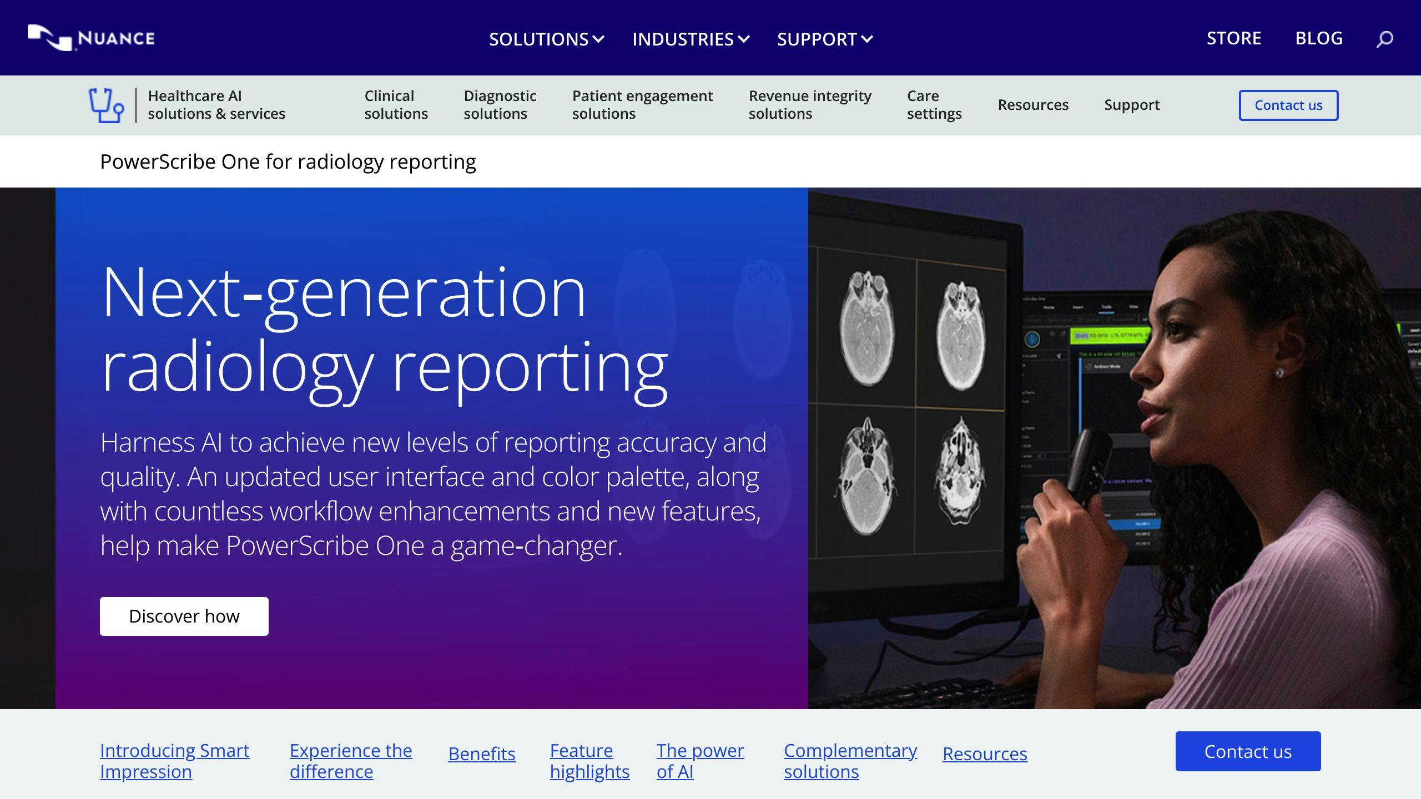Open the search magnifier icon
The width and height of the screenshot is (1421, 799).
(1384, 39)
